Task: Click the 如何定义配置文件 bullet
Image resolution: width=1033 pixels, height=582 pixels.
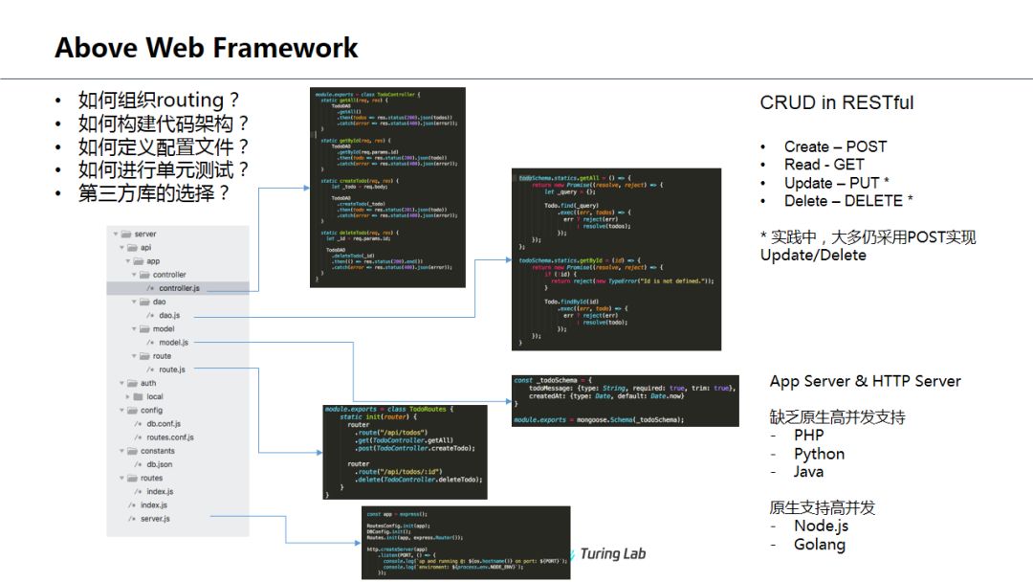Action: click(164, 146)
